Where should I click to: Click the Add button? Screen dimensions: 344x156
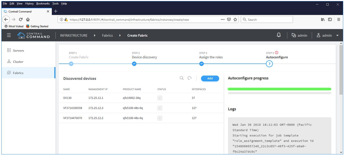point(210,79)
